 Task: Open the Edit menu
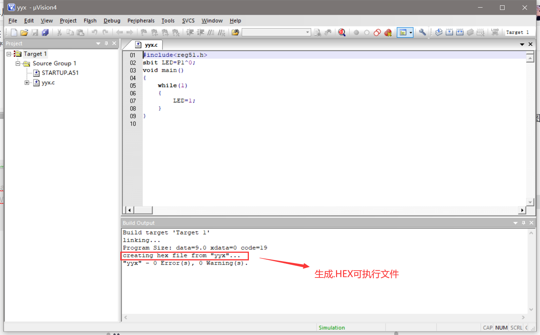(x=29, y=21)
